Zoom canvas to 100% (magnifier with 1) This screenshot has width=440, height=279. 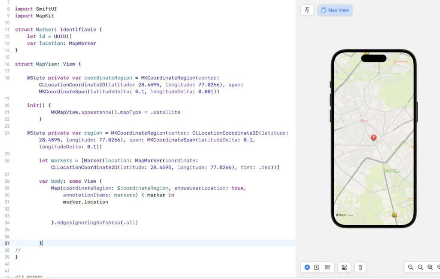tap(420, 267)
